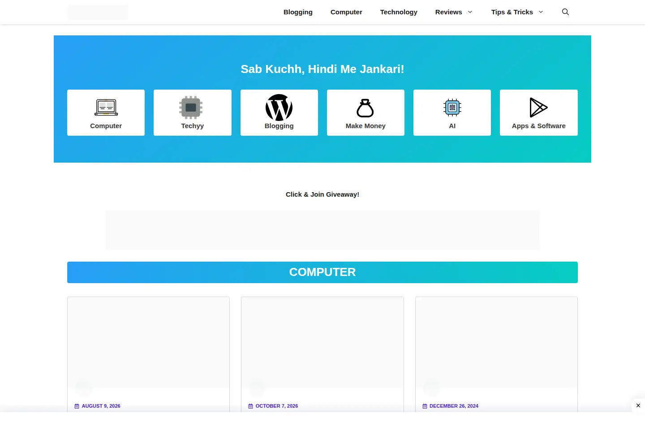Viewport: 645px width, 448px height.
Task: Close the bottom ad banner
Action: 638,405
